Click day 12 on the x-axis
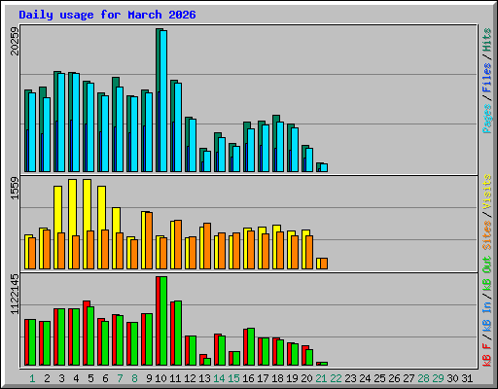This screenshot has width=498, height=389. pos(190,378)
